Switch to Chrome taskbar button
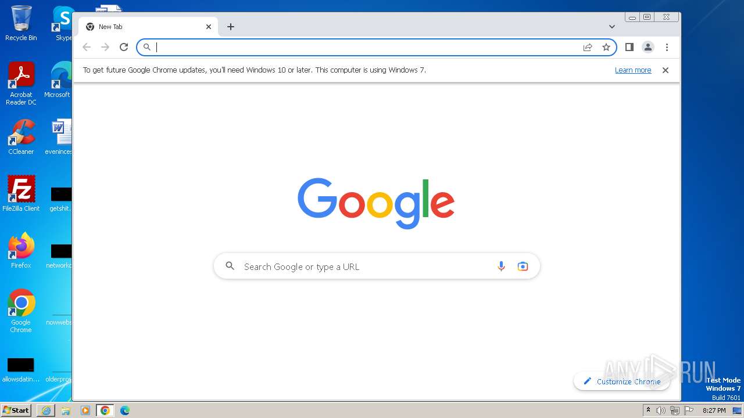This screenshot has height=418, width=744. click(x=105, y=410)
